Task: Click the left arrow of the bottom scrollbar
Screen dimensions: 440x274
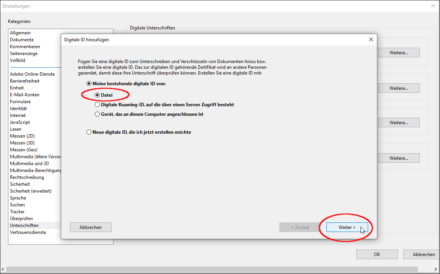Action: click(3, 269)
